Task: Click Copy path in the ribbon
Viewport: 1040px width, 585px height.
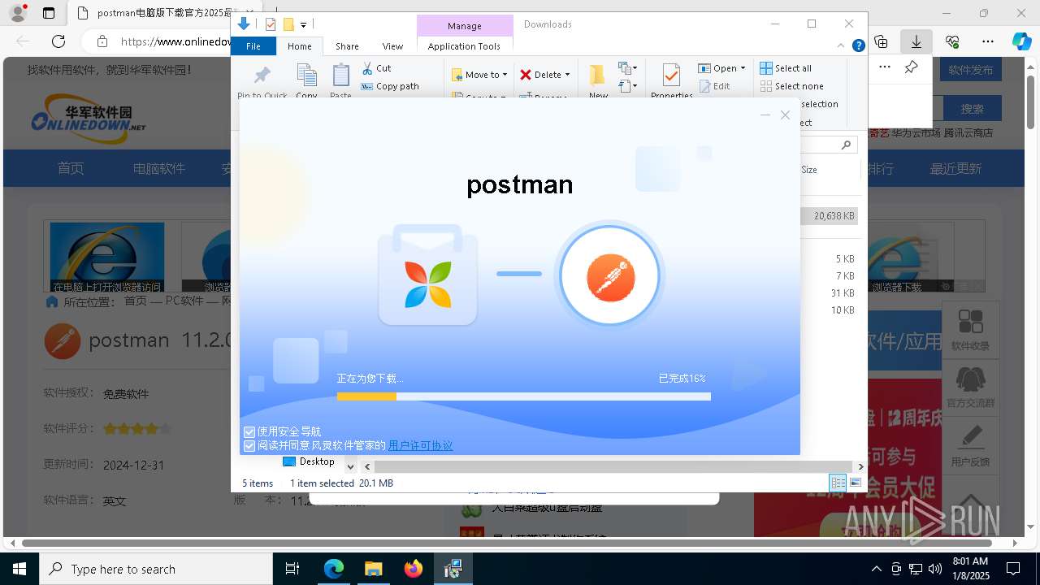Action: [x=390, y=86]
